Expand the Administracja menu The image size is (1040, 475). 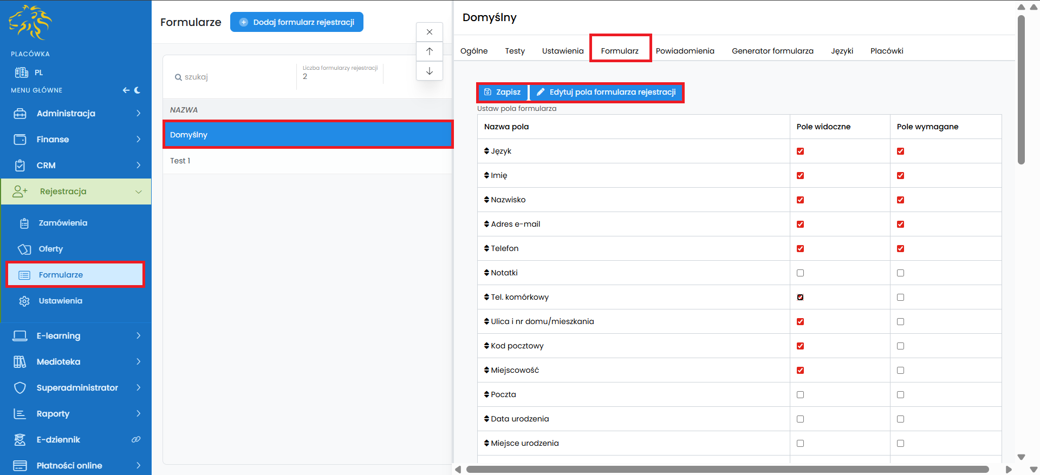coord(76,113)
